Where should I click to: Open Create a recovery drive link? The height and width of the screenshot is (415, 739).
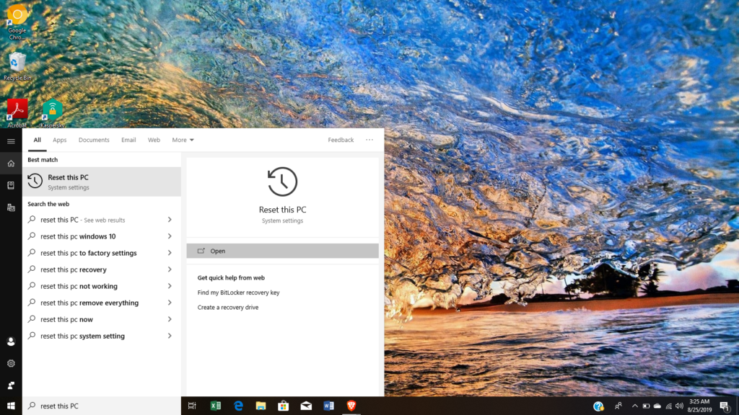[x=227, y=307]
